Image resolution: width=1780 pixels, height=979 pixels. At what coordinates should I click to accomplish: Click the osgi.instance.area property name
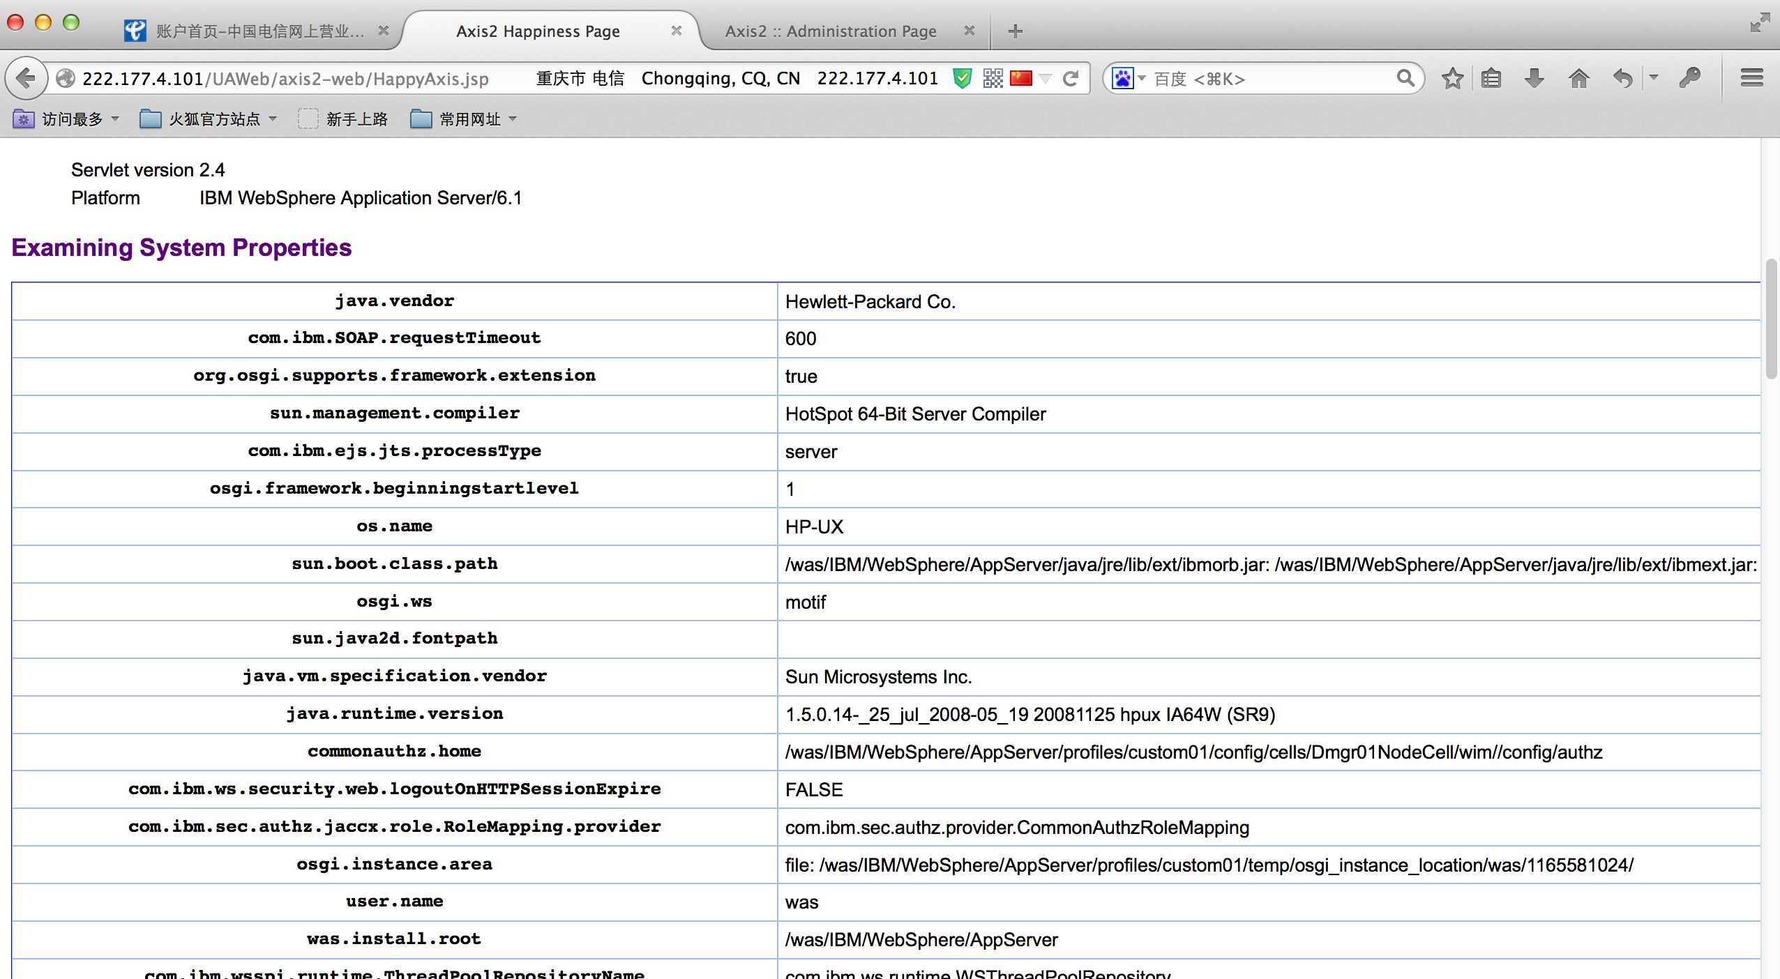click(394, 864)
